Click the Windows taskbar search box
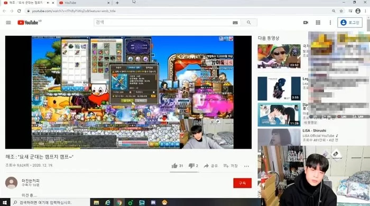The width and height of the screenshot is (370, 206). pyautogui.click(x=50, y=202)
